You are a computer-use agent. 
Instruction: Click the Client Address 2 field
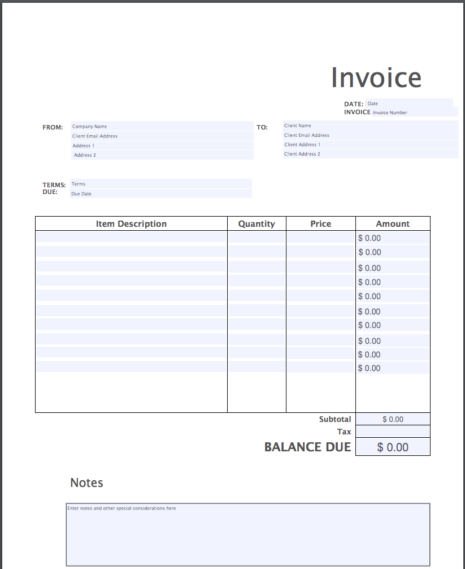click(370, 153)
